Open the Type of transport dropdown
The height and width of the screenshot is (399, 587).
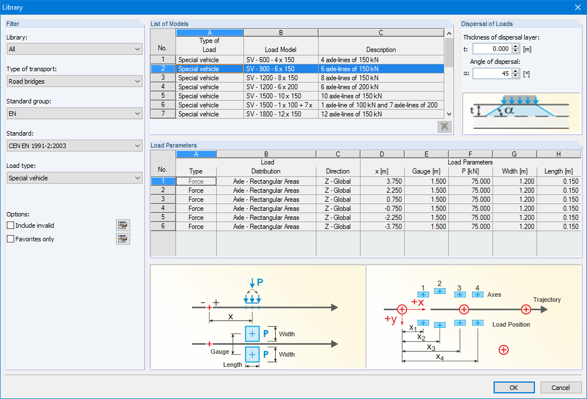[74, 82]
